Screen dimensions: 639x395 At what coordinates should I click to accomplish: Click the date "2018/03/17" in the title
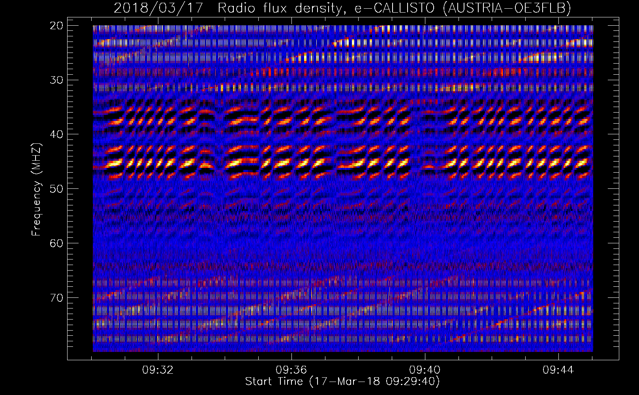click(159, 8)
